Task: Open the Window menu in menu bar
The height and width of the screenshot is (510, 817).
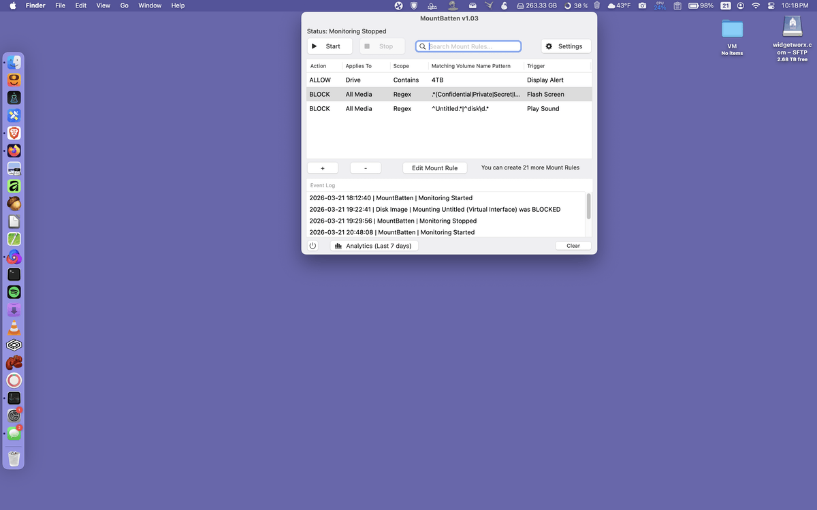Action: 150,5
